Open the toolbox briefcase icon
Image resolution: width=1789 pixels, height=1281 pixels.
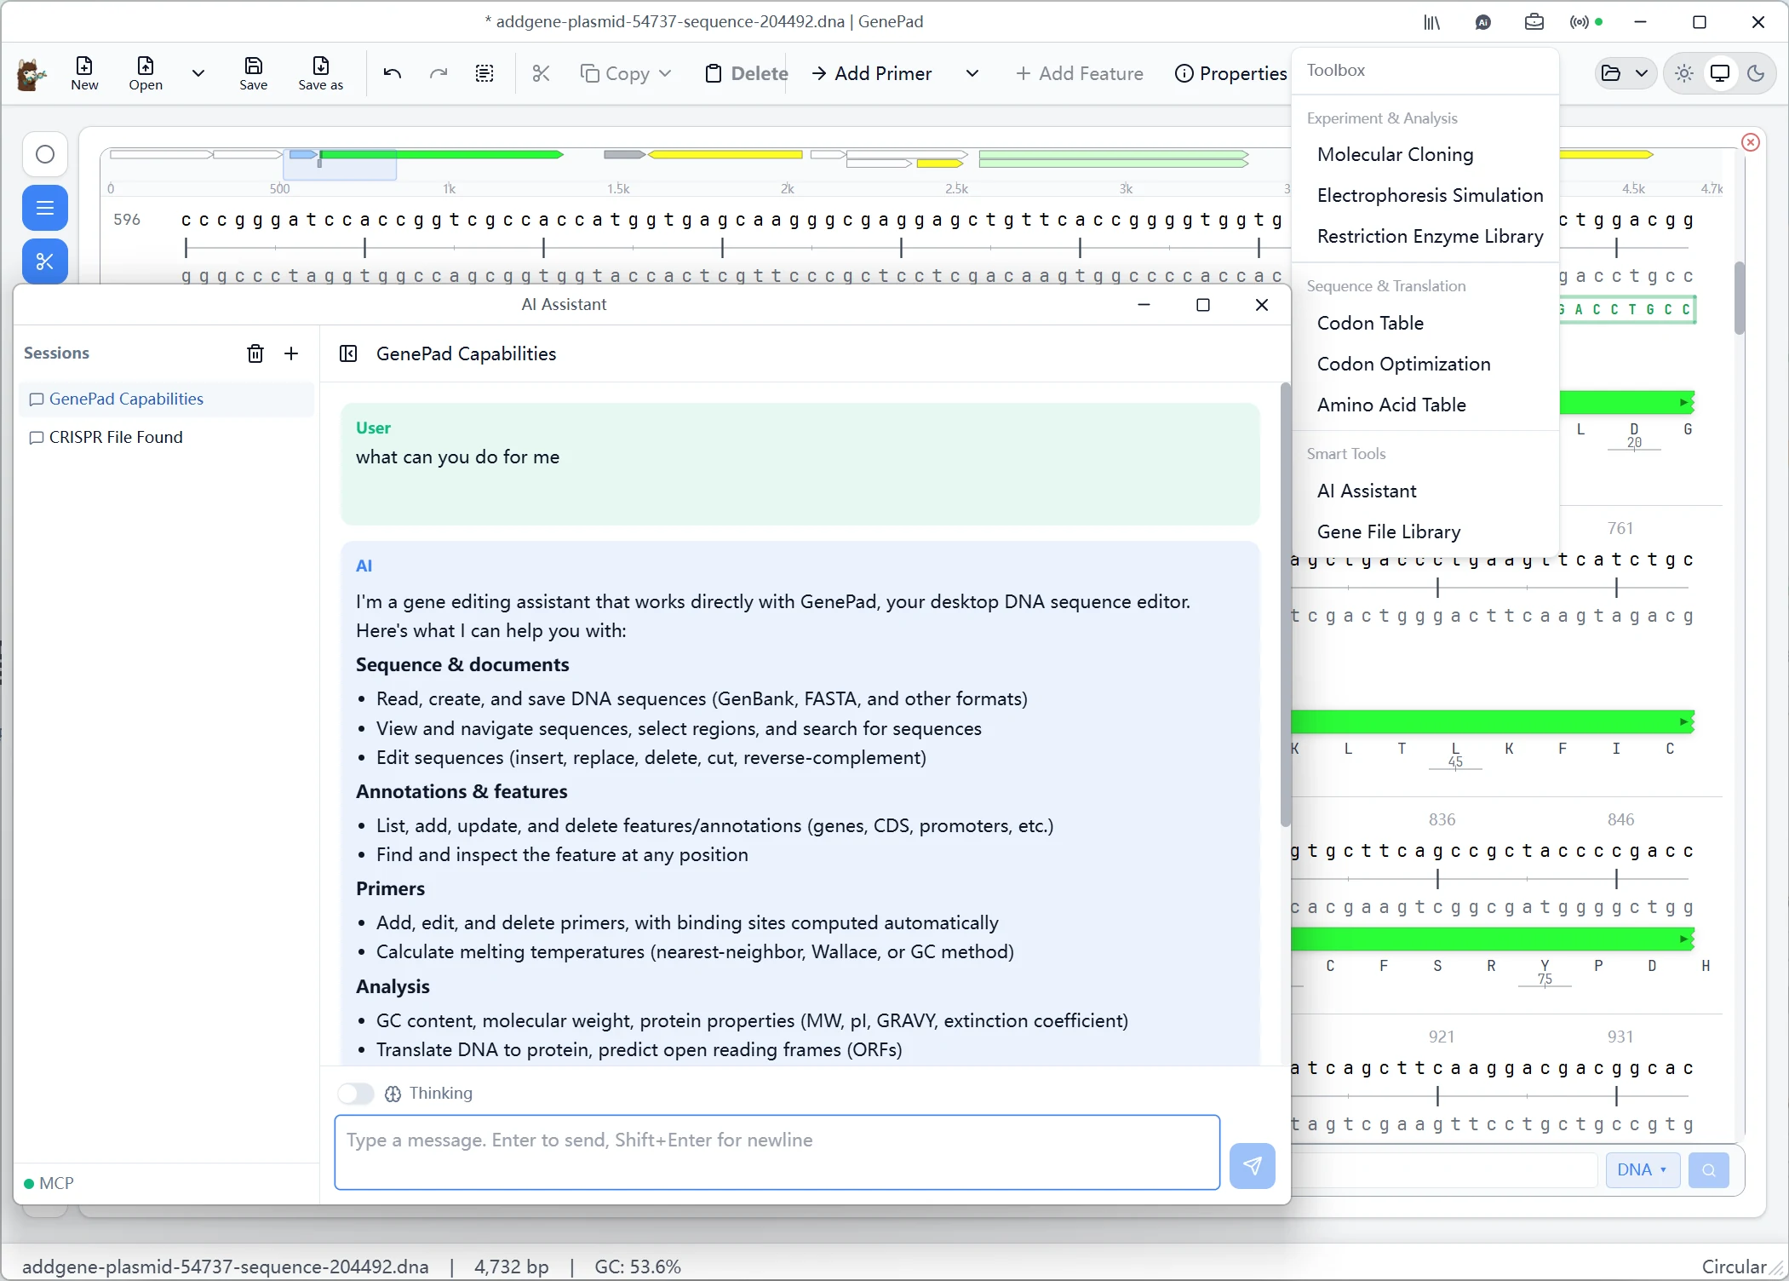[1534, 22]
